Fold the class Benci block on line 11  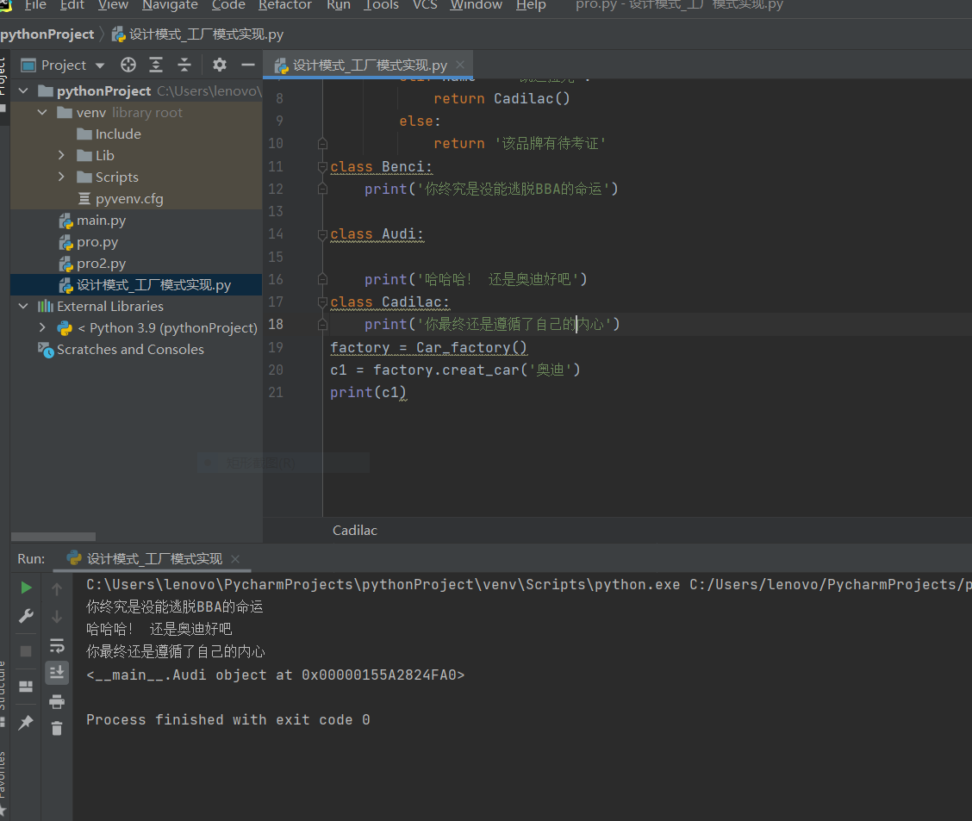322,166
